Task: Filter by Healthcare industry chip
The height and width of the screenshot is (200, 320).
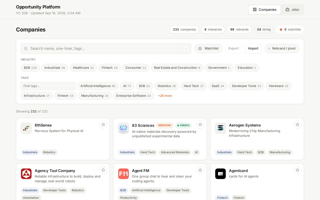Action: [x=83, y=68]
